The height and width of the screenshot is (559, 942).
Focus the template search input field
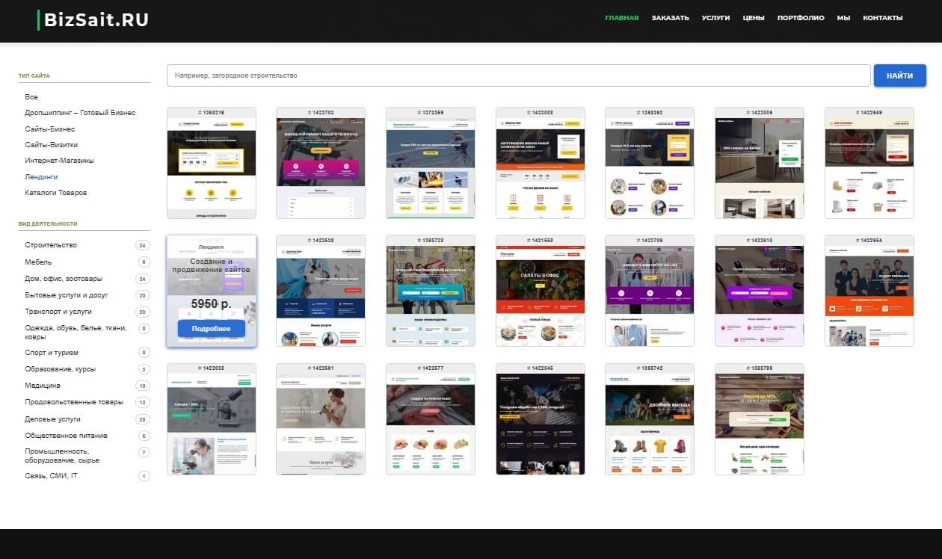coord(518,75)
